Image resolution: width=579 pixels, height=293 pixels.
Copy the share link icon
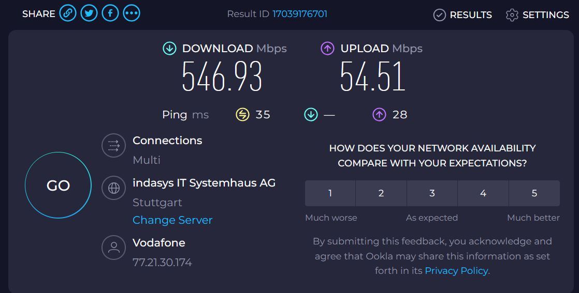pos(68,13)
